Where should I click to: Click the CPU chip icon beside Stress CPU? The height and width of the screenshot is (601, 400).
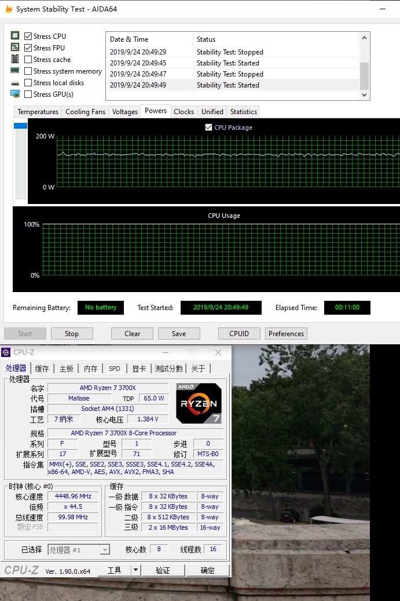(15, 36)
